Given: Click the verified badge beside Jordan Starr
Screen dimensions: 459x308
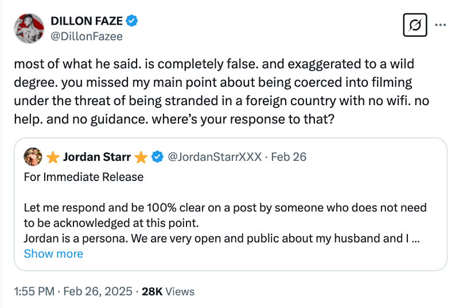Looking at the screenshot, I should (x=157, y=156).
